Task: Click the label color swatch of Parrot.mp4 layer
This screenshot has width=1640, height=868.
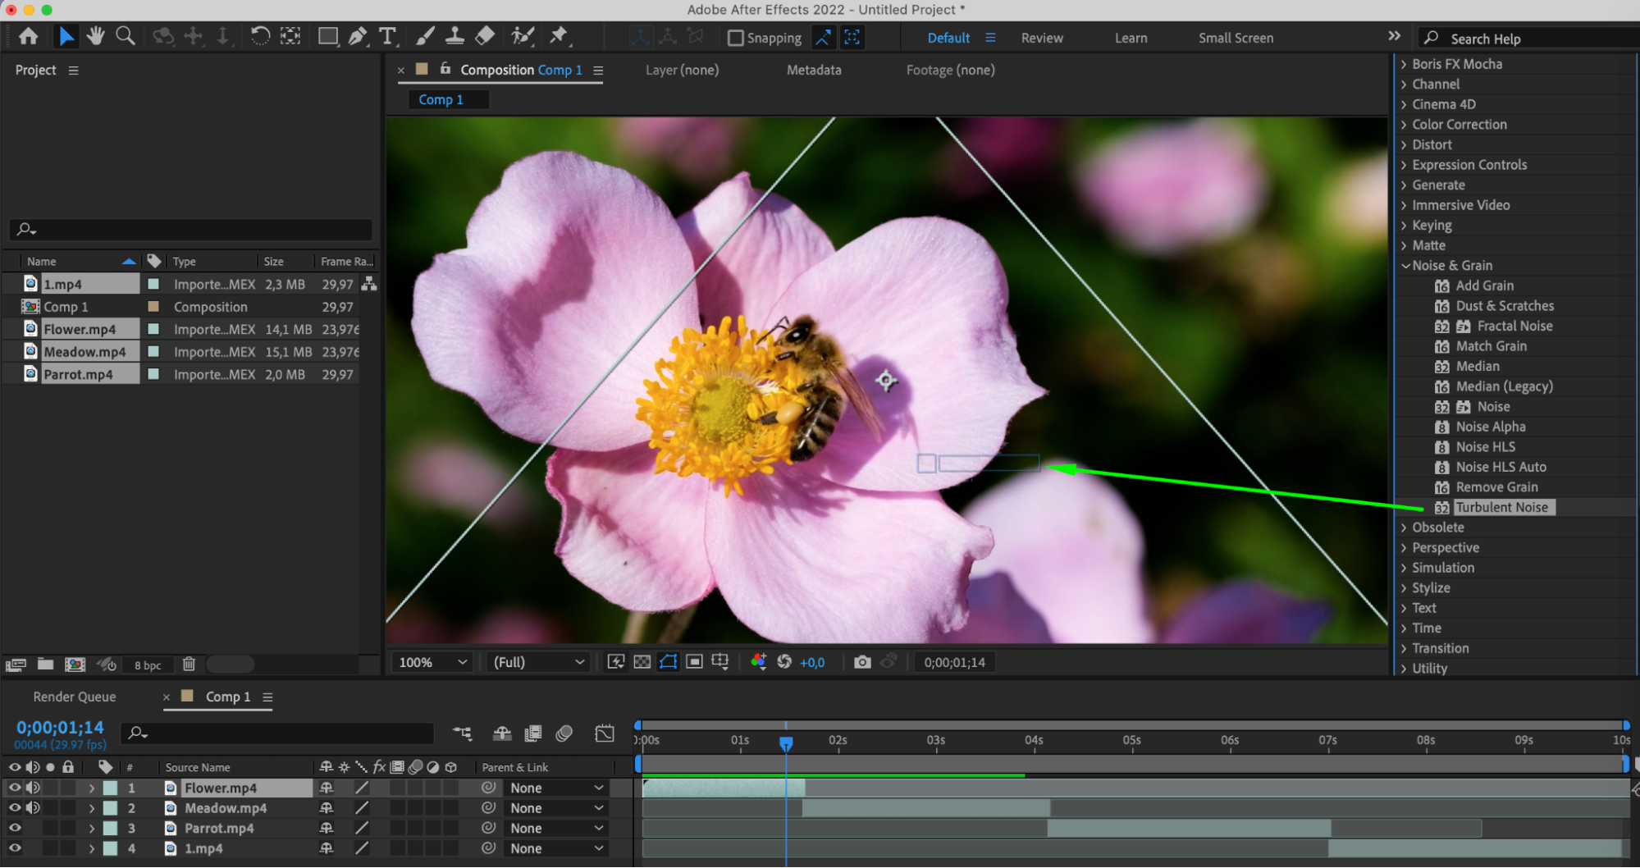Action: 110,829
